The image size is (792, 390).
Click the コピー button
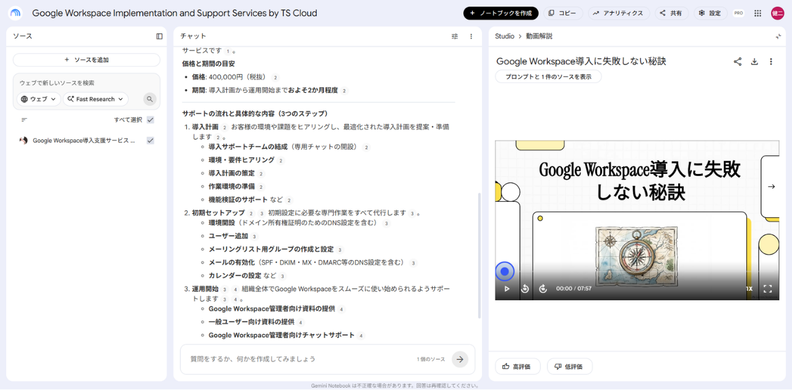(x=563, y=13)
